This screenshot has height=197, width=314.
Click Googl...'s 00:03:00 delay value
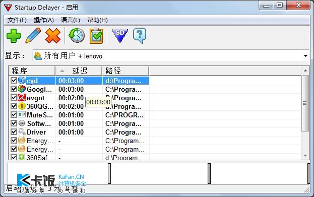71,89
